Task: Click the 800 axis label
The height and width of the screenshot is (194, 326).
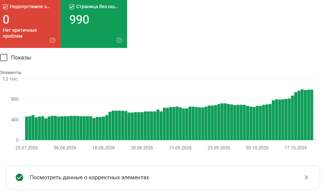Action: coord(15,99)
